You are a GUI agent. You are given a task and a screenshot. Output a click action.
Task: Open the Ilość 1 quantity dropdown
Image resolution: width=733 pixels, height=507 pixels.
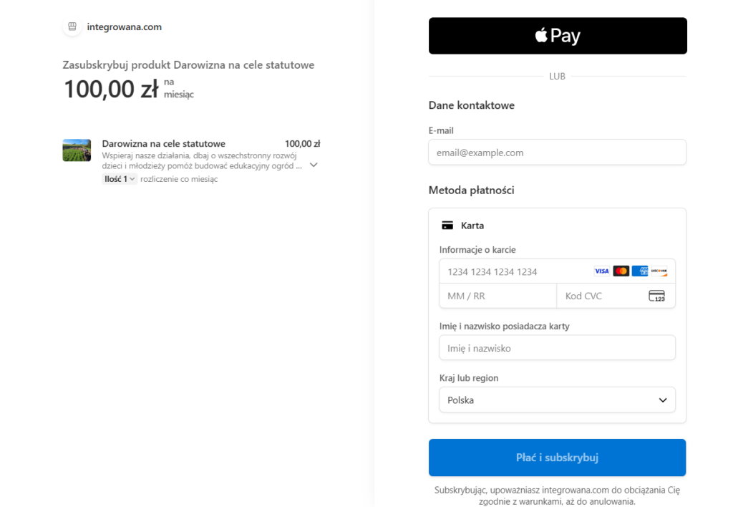pyautogui.click(x=120, y=179)
